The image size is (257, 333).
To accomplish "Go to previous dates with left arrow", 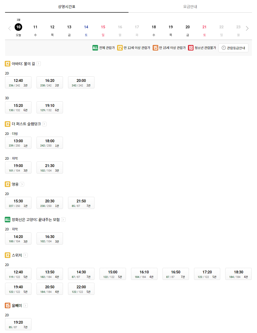I will (x=10, y=28).
